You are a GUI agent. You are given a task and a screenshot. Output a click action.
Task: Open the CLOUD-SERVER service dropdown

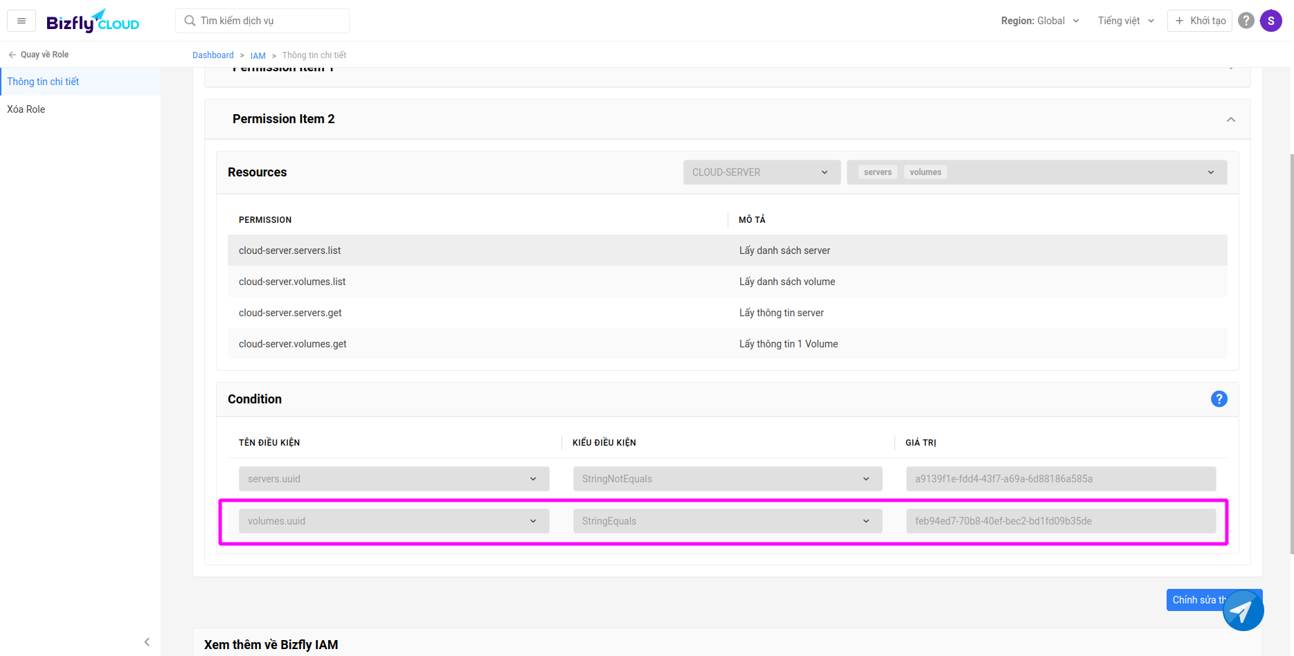tap(761, 172)
